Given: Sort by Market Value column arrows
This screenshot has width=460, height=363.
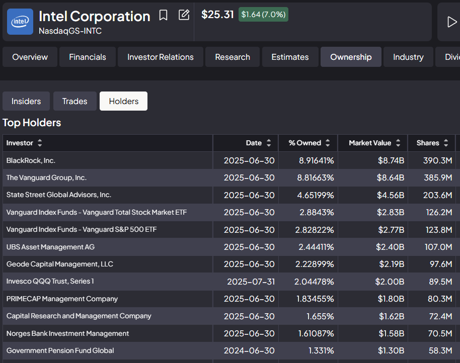Looking at the screenshot, I should pos(398,143).
